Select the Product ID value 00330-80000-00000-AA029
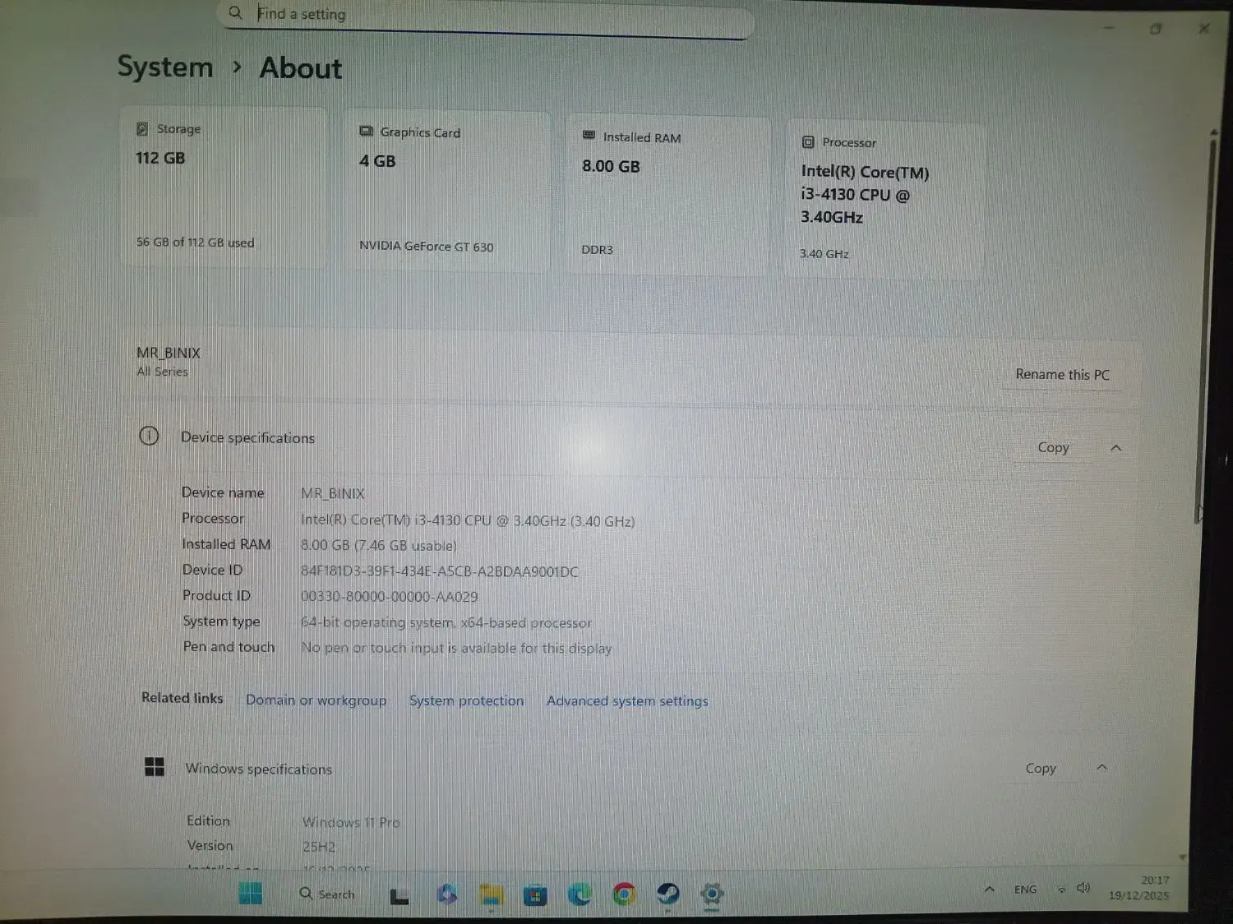The image size is (1233, 924). pyautogui.click(x=389, y=597)
